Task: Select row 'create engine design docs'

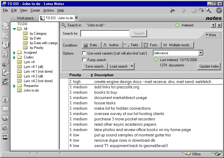Action: point(146,82)
